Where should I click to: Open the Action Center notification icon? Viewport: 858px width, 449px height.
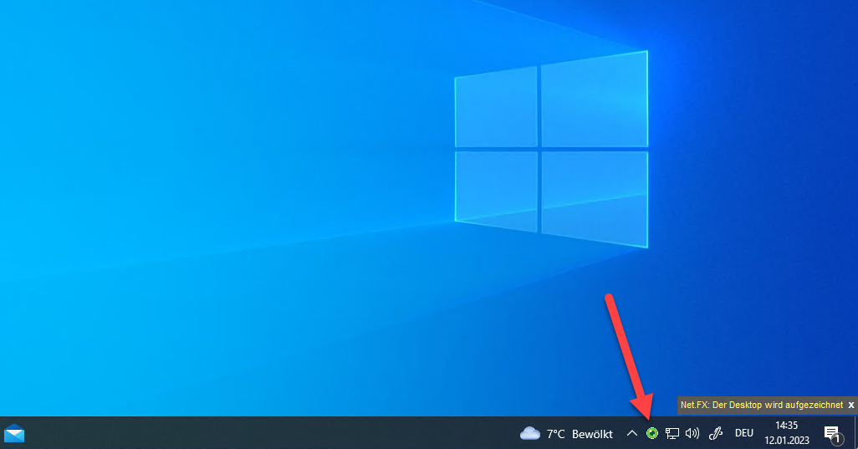click(x=832, y=434)
